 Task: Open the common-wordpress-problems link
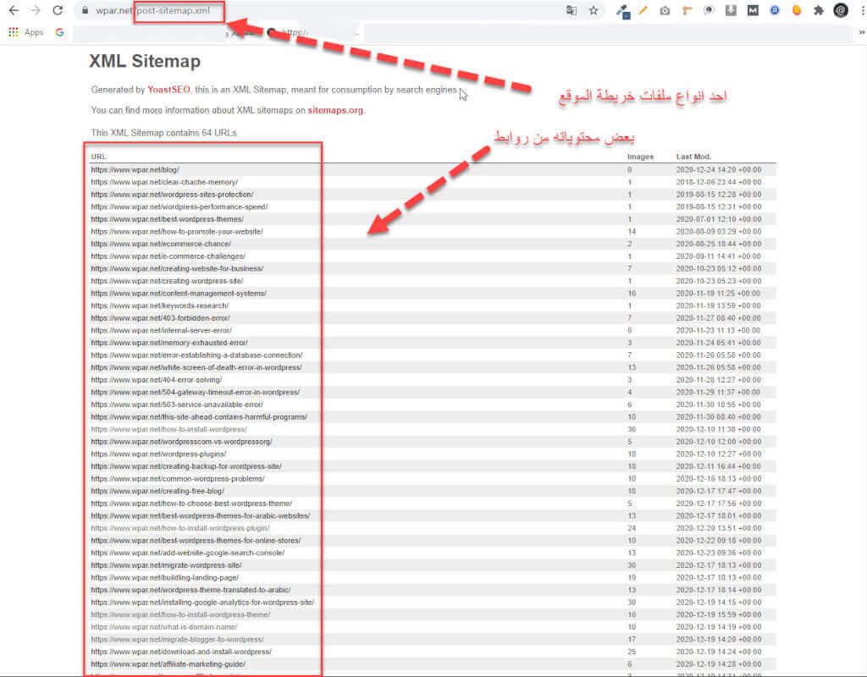pyautogui.click(x=178, y=479)
